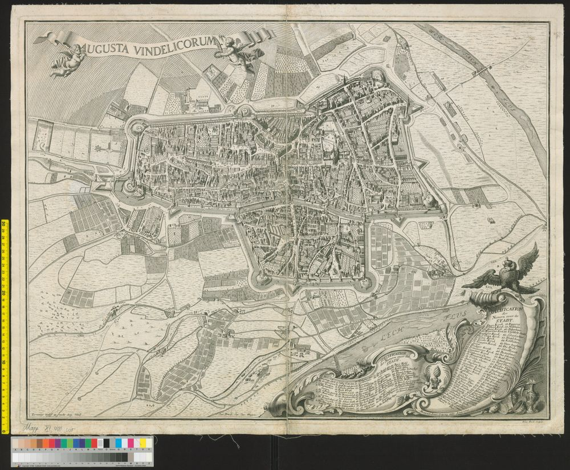
Task: Click the cherub at the right end of title banner
Action: click(x=239, y=55)
